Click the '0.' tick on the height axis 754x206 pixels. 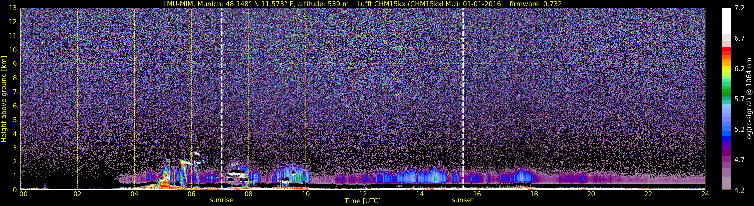tap(16, 190)
